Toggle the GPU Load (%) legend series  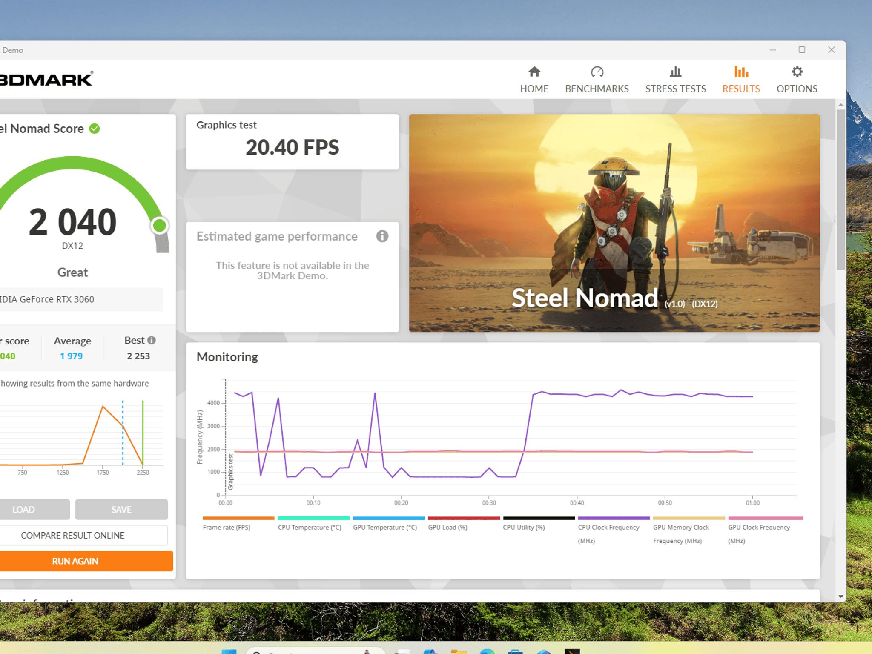click(x=464, y=524)
